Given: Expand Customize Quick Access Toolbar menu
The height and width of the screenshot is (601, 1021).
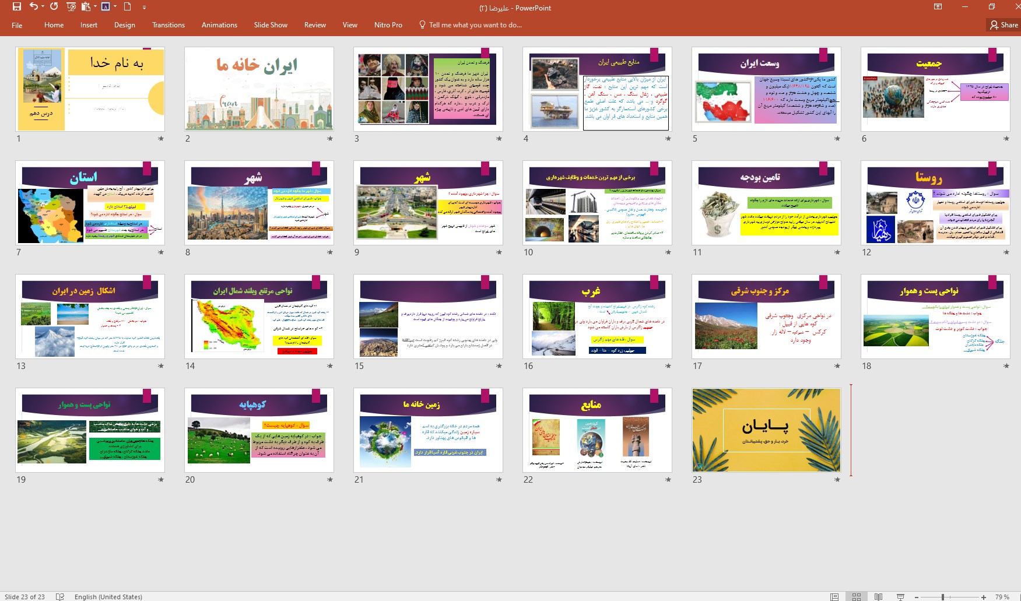Looking at the screenshot, I should [144, 8].
